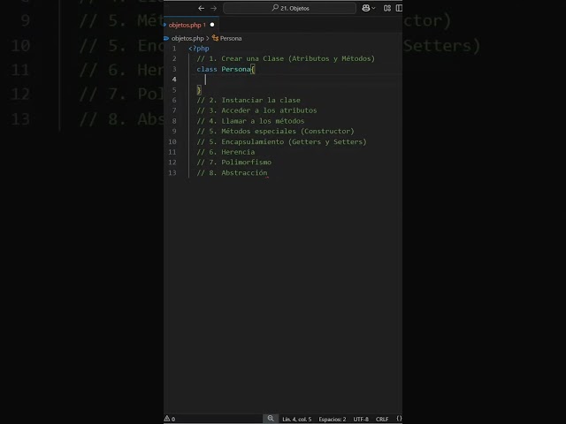Click the '21. Objetos' search box
This screenshot has width=566, height=424.
[289, 8]
